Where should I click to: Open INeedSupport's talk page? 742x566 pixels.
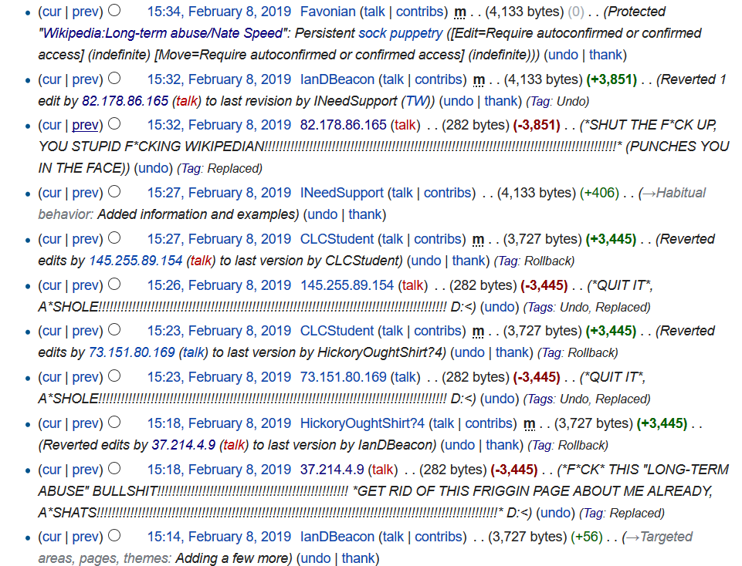402,193
